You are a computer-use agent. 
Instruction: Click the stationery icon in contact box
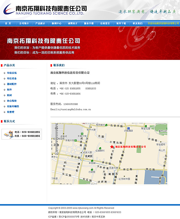8,134
